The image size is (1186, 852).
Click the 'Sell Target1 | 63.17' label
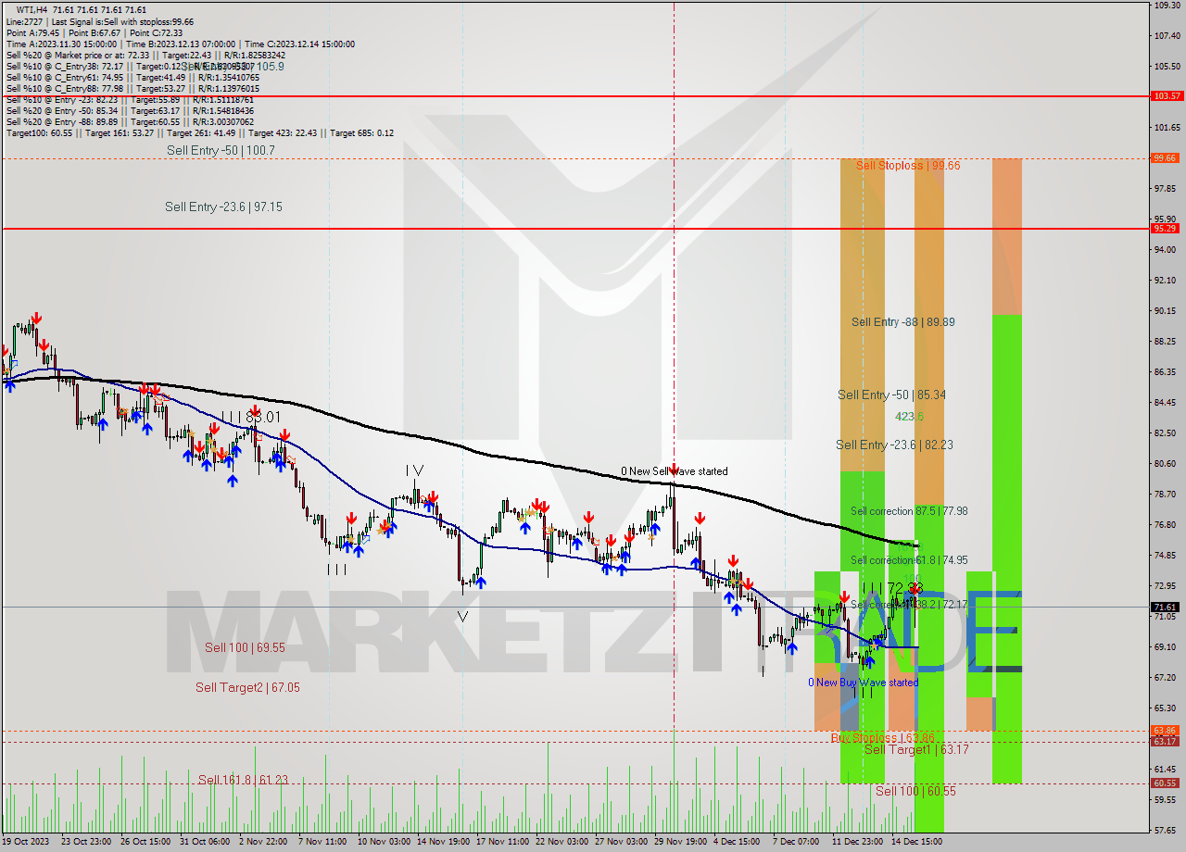[916, 749]
